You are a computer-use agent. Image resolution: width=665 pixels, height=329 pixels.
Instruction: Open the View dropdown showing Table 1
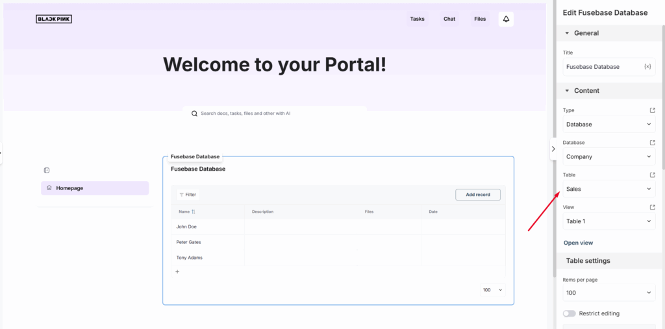tap(609, 221)
